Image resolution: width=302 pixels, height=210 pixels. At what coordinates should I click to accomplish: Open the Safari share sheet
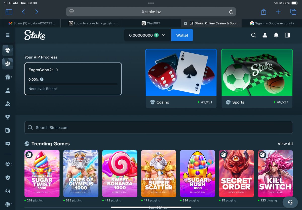263,12
